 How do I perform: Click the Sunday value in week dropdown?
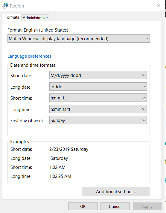point(58,120)
